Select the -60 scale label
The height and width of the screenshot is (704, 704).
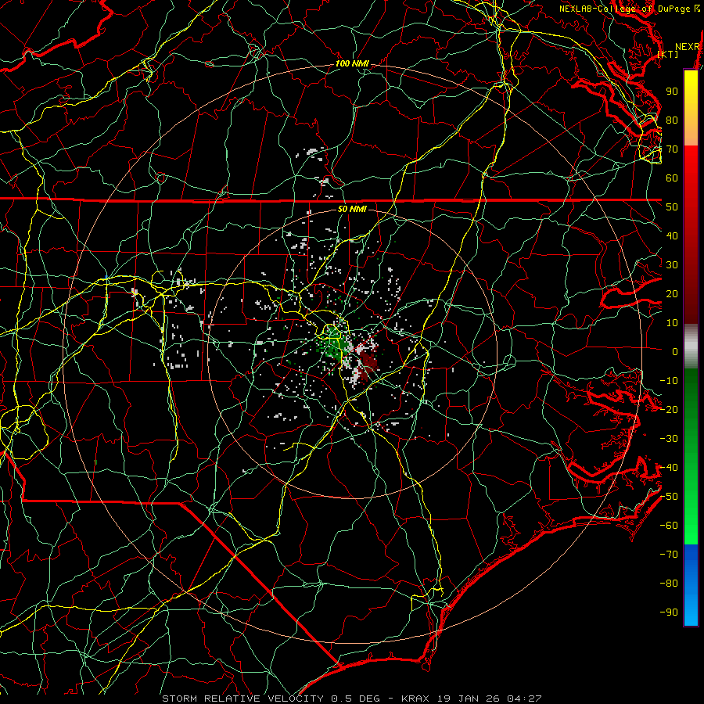pyautogui.click(x=669, y=526)
